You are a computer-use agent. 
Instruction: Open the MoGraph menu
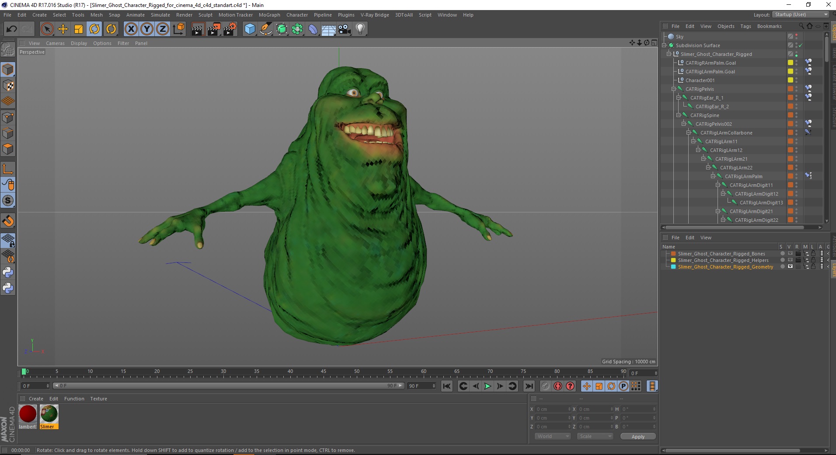click(269, 15)
